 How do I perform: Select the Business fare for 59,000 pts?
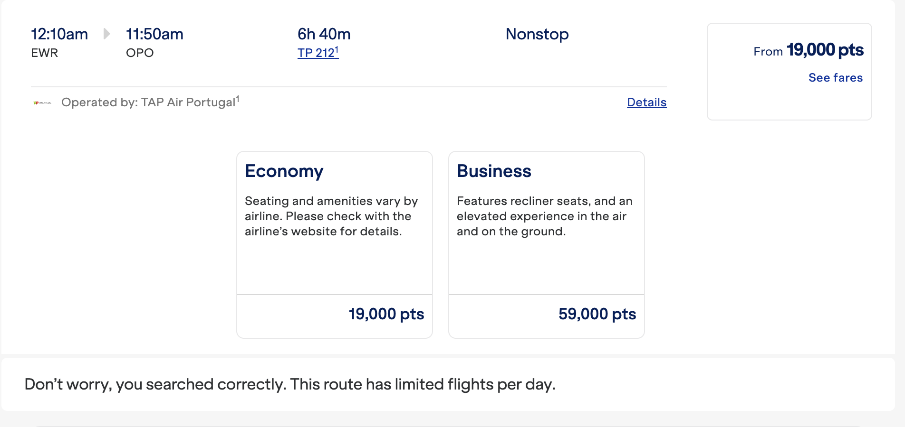click(x=597, y=314)
